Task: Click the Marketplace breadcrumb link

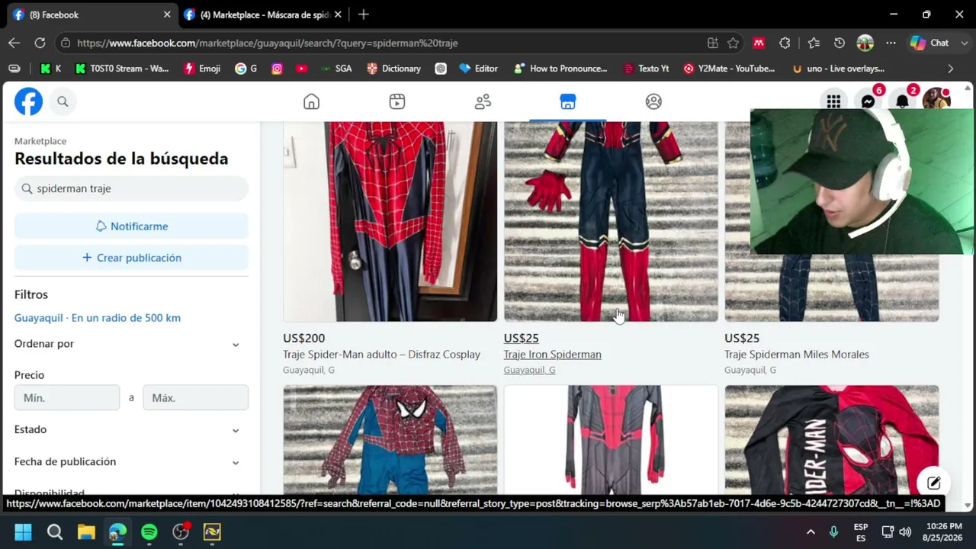Action: click(x=40, y=141)
